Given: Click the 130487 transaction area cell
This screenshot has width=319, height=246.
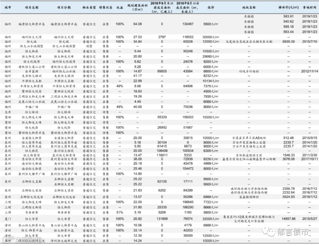Looking at the screenshot, I should (188, 24).
